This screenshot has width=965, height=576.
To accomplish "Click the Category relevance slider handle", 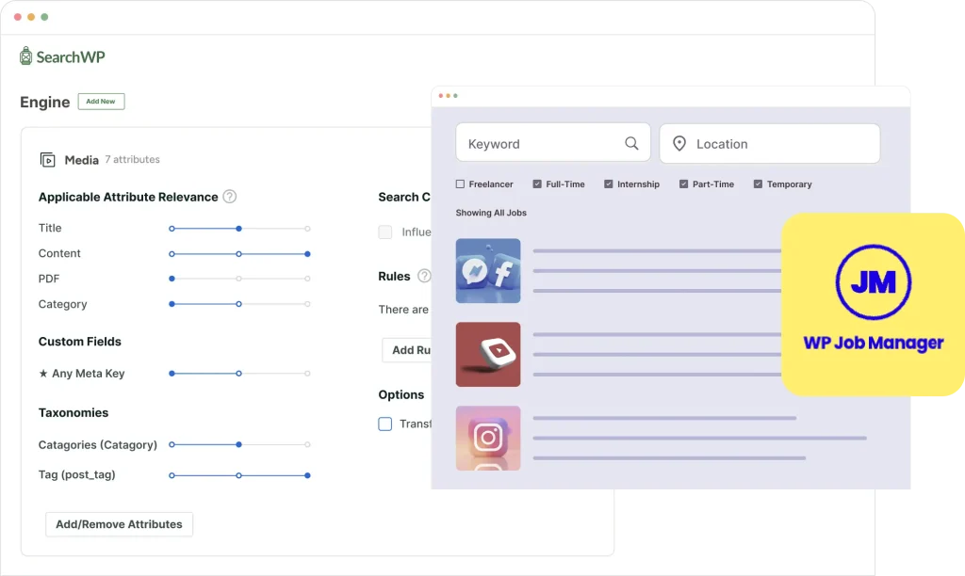I will (x=172, y=304).
